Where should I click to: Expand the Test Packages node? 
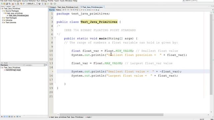(x=3, y=18)
